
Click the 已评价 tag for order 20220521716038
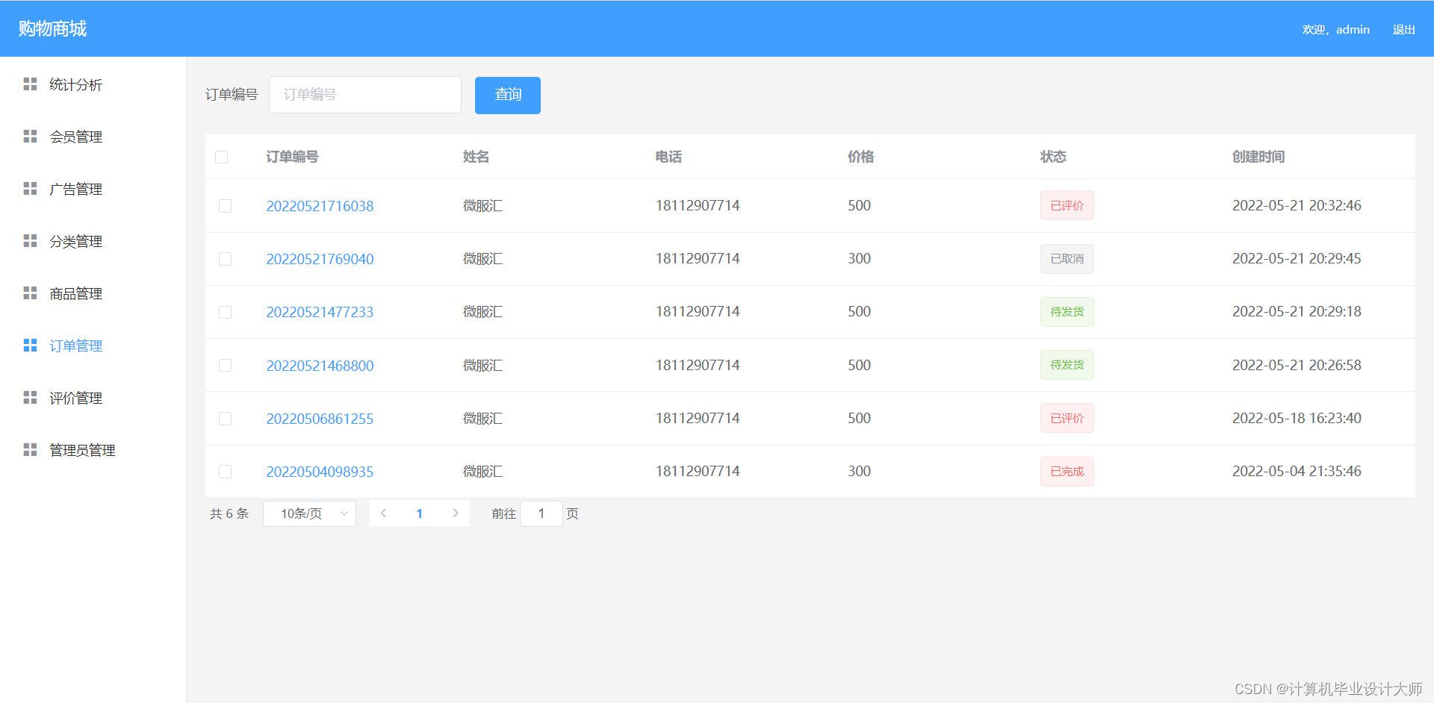tap(1067, 205)
